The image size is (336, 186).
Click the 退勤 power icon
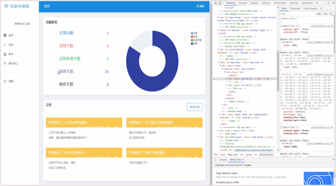coord(5,81)
